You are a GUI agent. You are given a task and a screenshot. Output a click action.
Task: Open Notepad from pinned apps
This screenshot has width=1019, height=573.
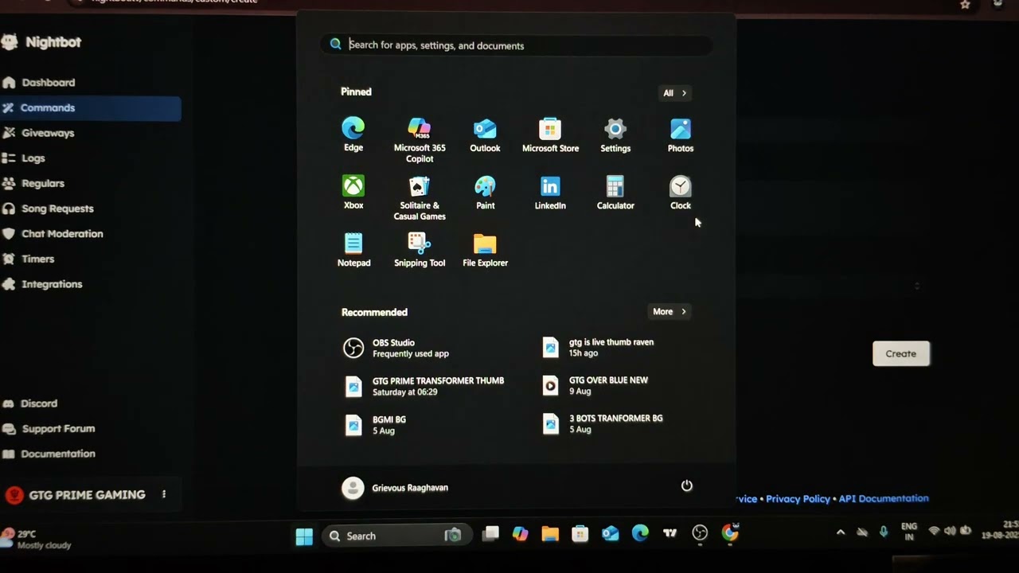(353, 249)
